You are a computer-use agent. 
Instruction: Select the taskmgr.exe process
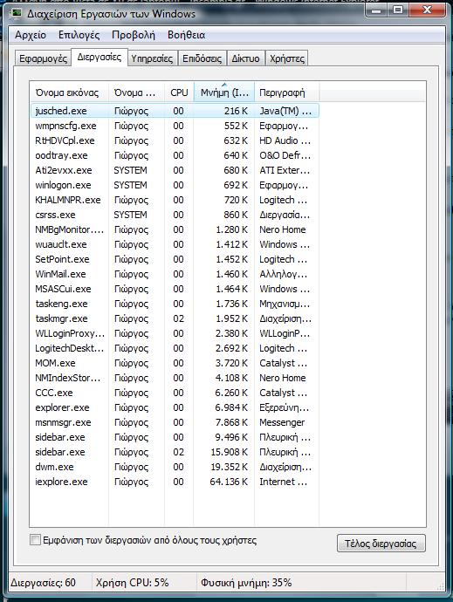point(175,318)
